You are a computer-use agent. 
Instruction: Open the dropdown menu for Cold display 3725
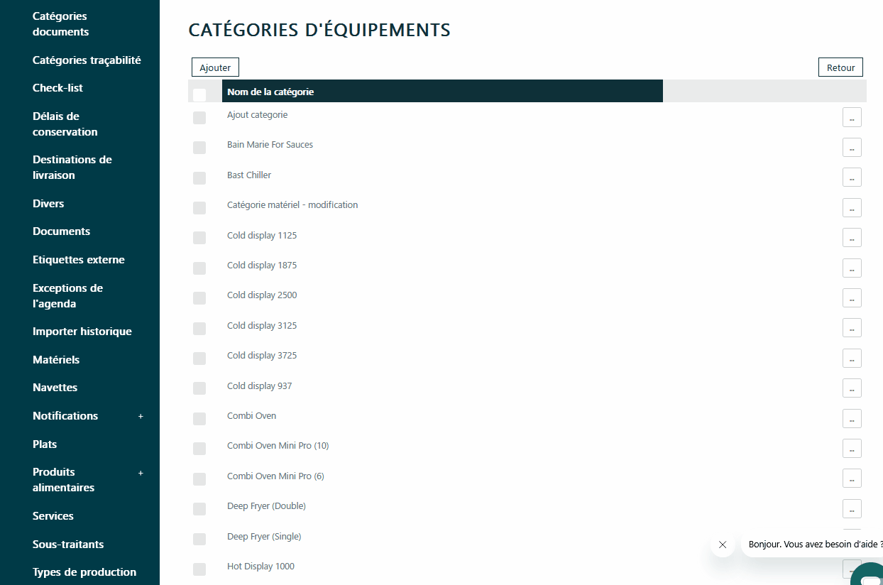[x=851, y=358]
